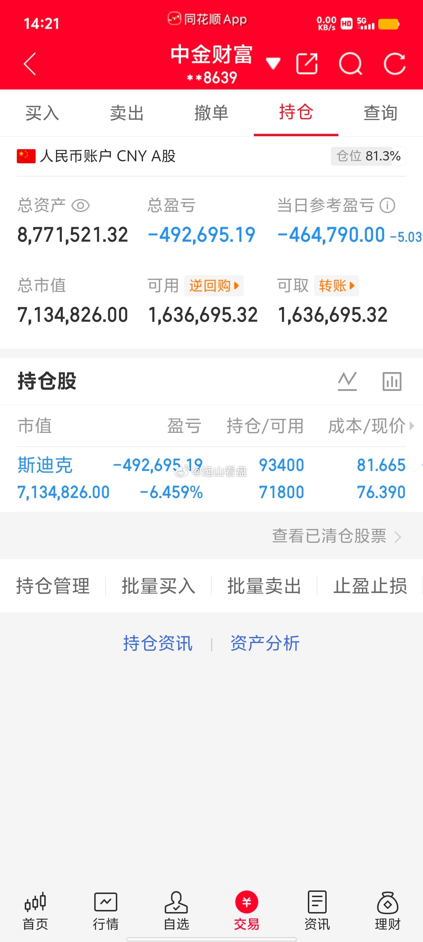Image resolution: width=423 pixels, height=942 pixels.
Task: Open 查看已清仓股票 link
Action: point(337,536)
